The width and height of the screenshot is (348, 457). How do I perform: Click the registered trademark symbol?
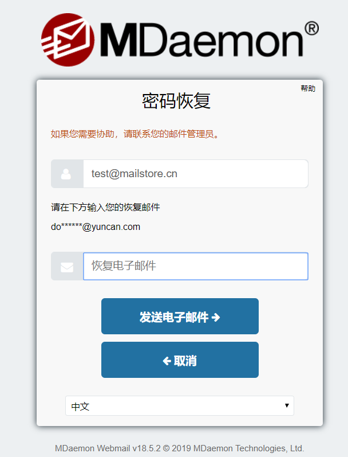pos(311,28)
